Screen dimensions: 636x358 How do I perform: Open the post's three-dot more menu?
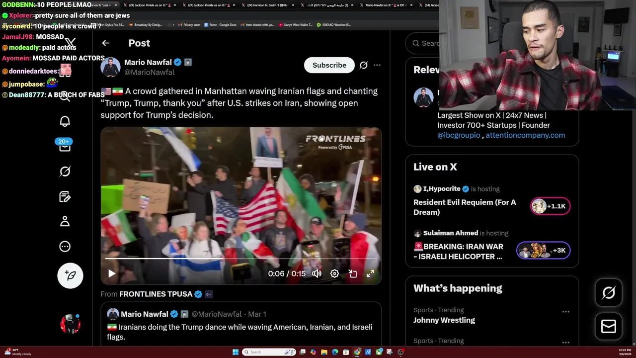click(x=377, y=65)
